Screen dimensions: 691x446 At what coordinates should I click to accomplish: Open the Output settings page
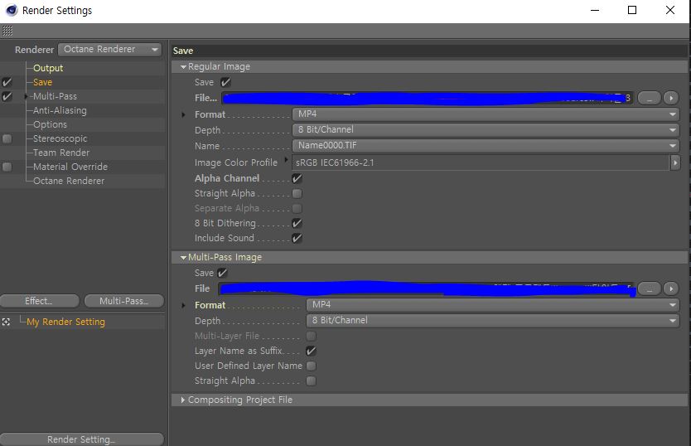[x=48, y=68]
